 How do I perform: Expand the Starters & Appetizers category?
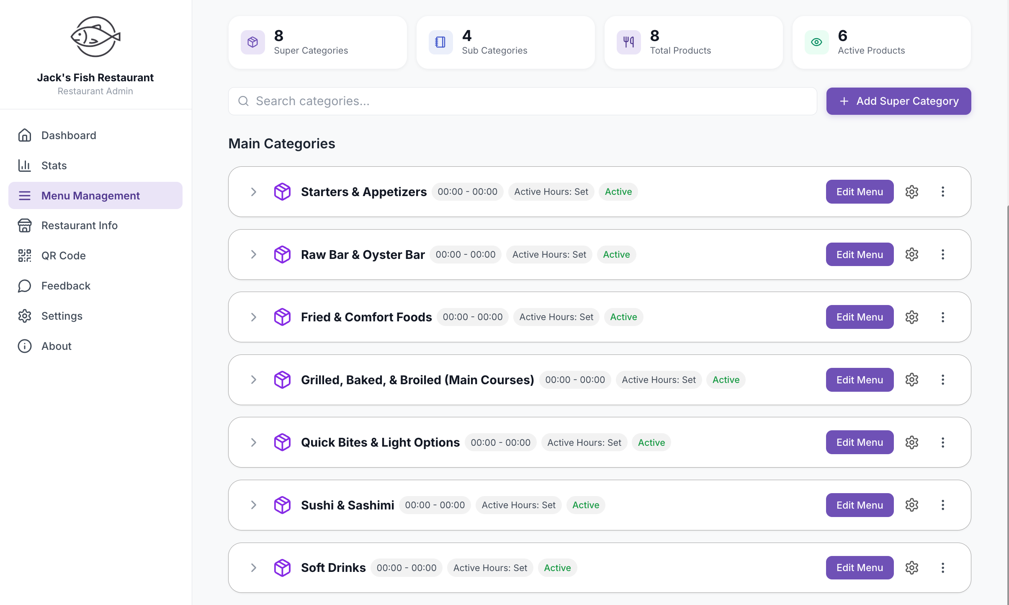click(x=253, y=192)
